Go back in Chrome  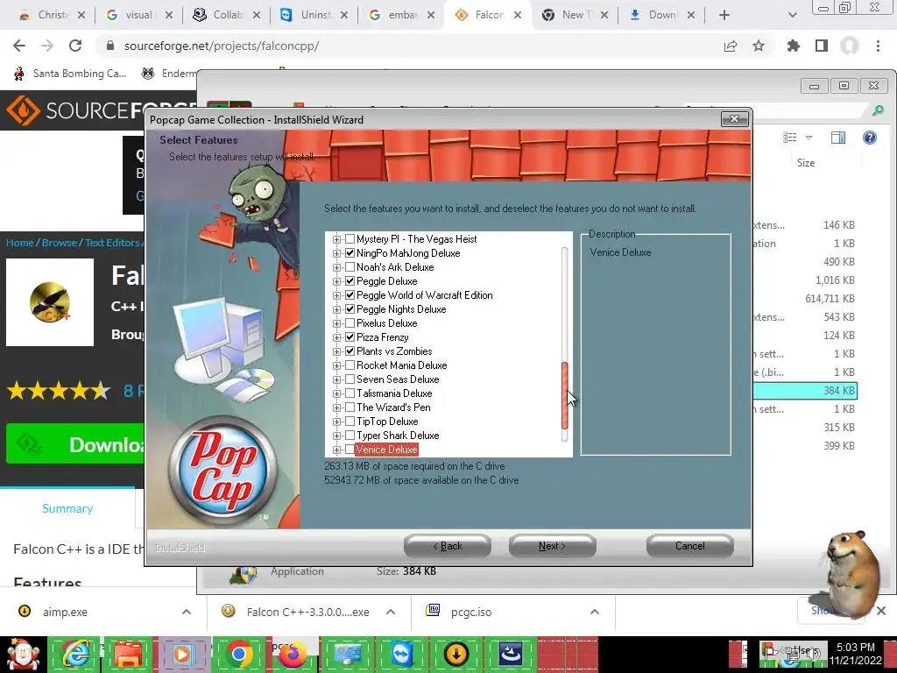pyautogui.click(x=19, y=46)
